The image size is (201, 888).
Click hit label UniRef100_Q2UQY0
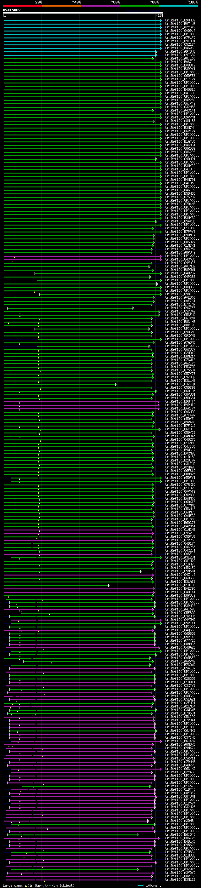180,353
